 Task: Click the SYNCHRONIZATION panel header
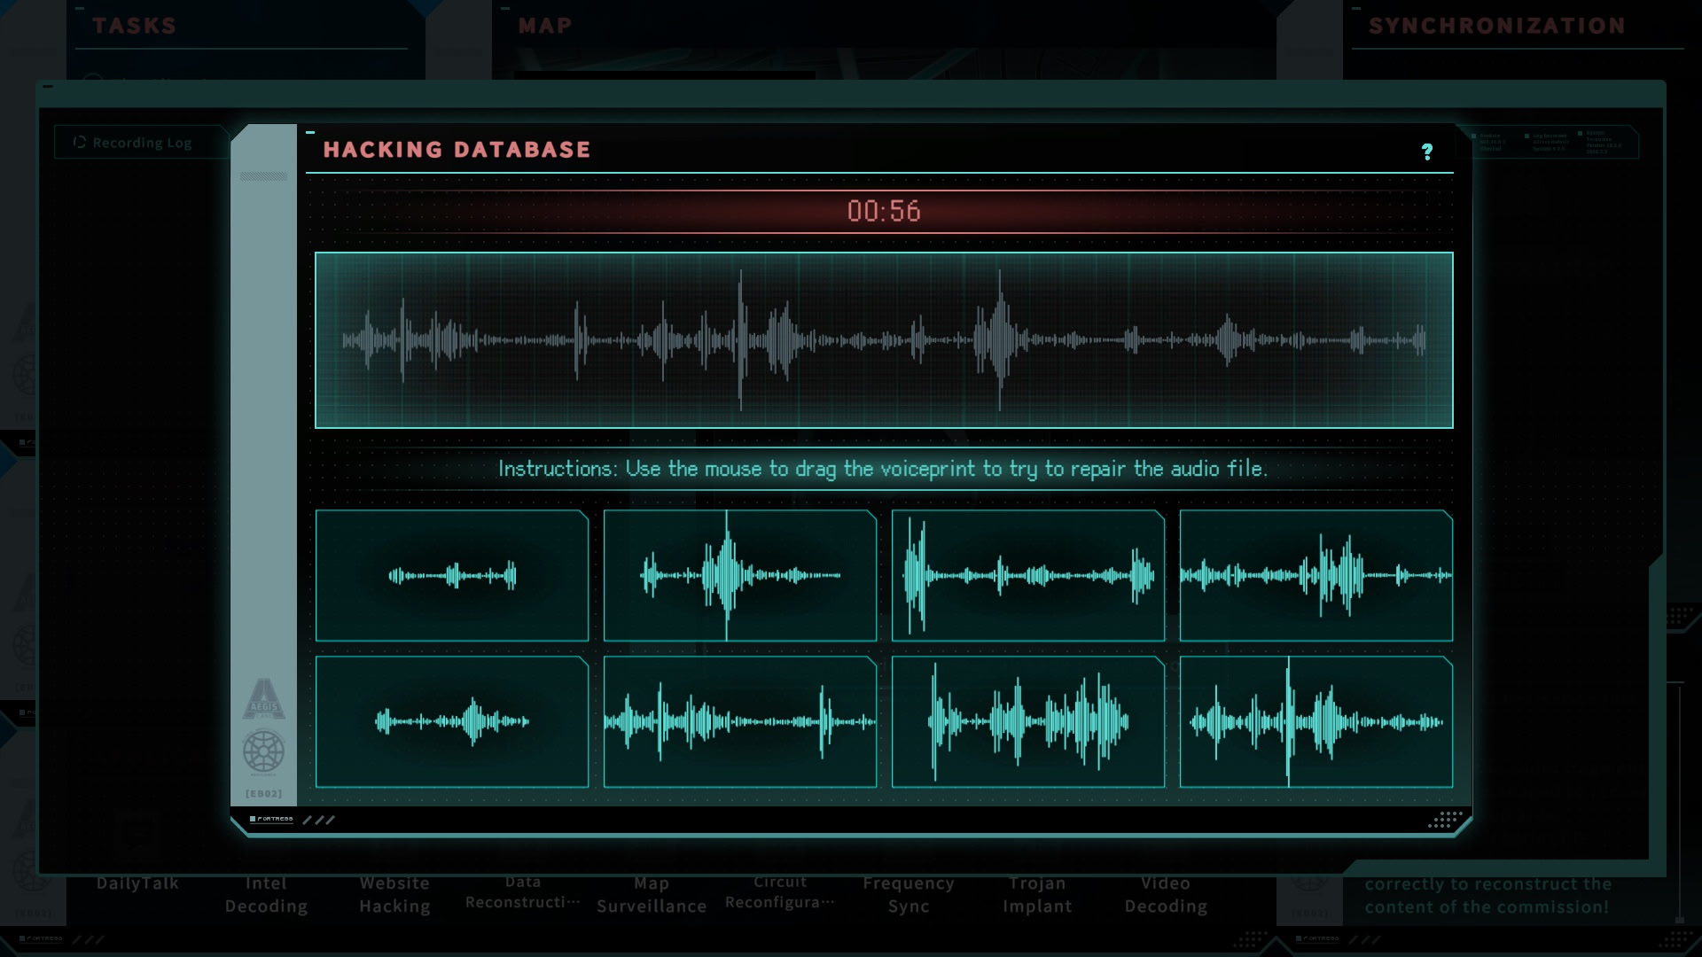pyautogui.click(x=1496, y=26)
